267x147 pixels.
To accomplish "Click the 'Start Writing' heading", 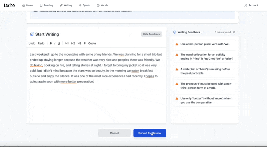I will [x=47, y=34].
